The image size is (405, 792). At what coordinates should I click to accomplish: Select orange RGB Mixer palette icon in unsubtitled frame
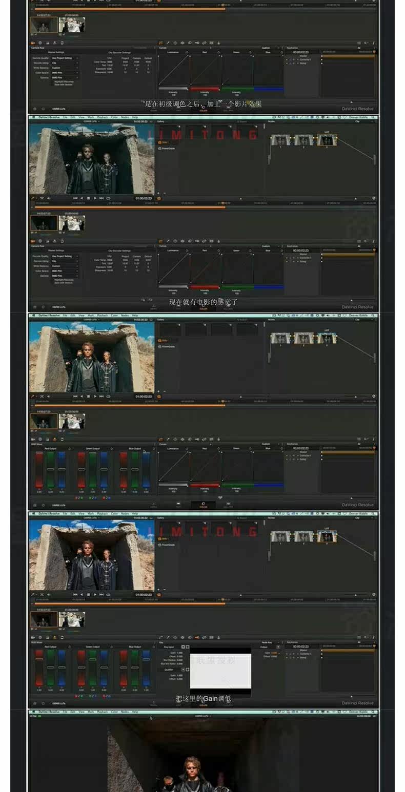coord(55,440)
